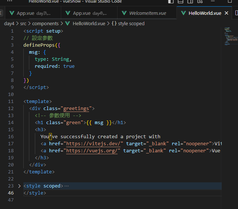Click the 'noopener' rel value on line 18
The width and height of the screenshot is (238, 209).
(x=195, y=151)
